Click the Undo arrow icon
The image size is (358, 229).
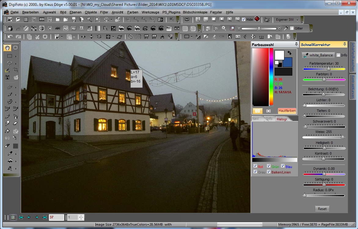tap(10, 37)
